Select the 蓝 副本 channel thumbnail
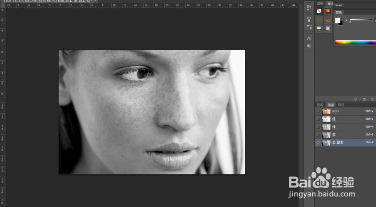Image resolution: width=376 pixels, height=207 pixels. (x=326, y=142)
